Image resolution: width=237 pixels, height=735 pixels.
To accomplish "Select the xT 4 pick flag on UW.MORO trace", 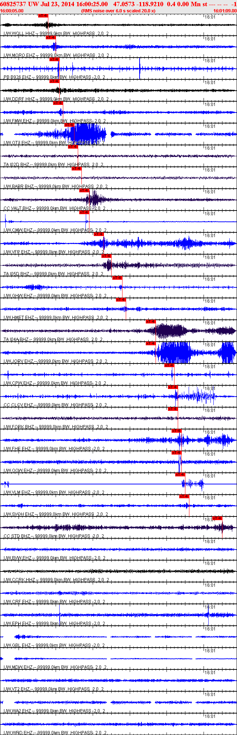I will (51, 38).
